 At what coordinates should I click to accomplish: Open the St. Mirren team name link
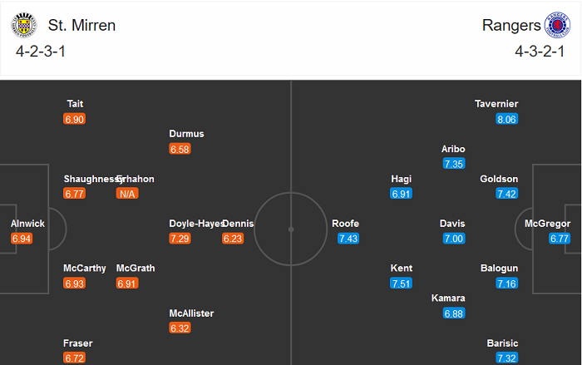tap(82, 25)
